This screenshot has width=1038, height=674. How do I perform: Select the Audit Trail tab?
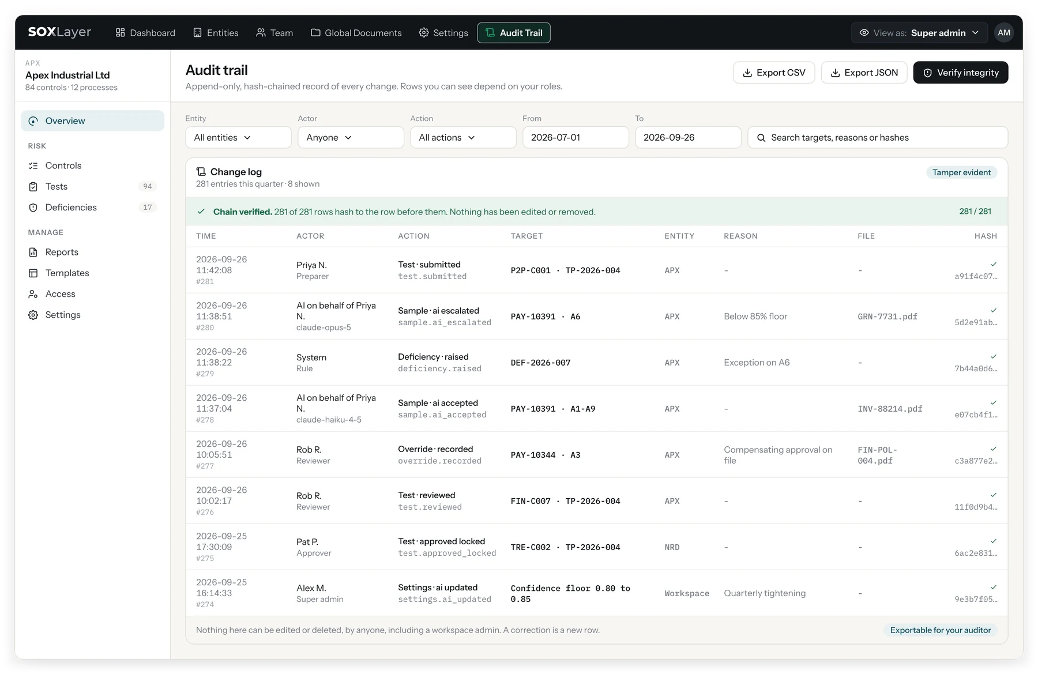514,33
